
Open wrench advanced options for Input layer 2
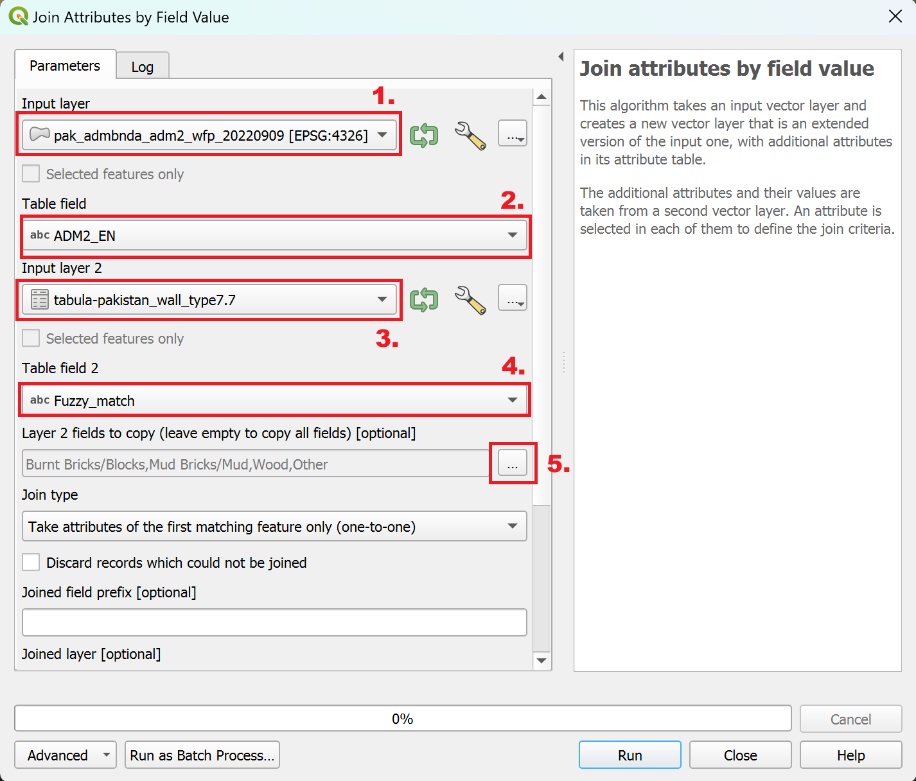(x=470, y=300)
